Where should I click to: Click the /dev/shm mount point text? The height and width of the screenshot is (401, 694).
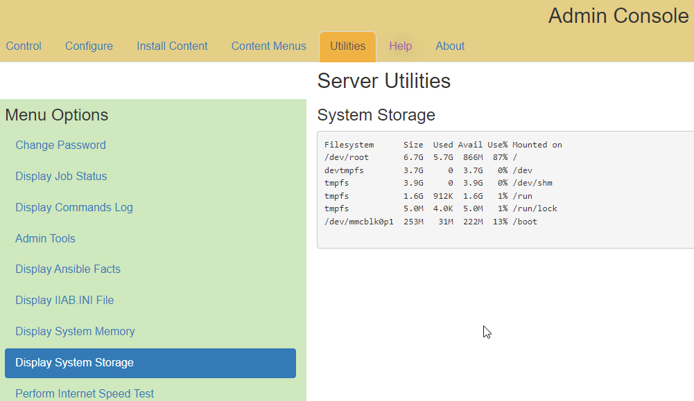tap(532, 183)
